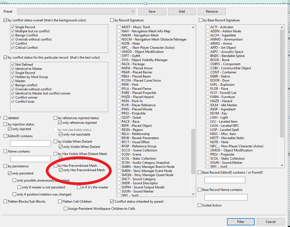
Task: Toggle only Visible When Distant checkbox
Action: [61, 146]
